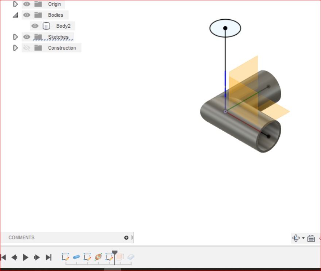Select the Sketches browser item
This screenshot has width=321, height=271.
[58, 37]
